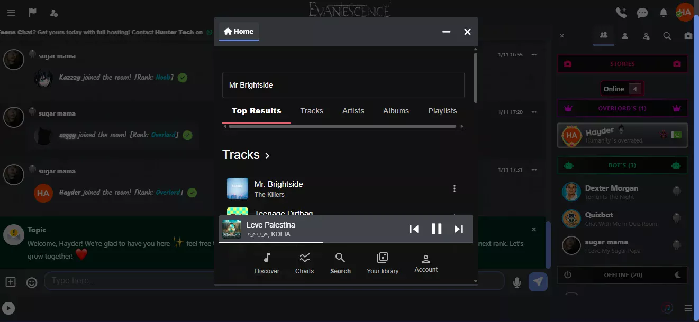
Task: Open the Charts section
Action: click(304, 263)
